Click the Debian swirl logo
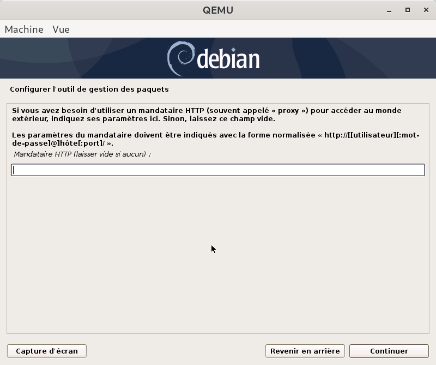 click(180, 58)
